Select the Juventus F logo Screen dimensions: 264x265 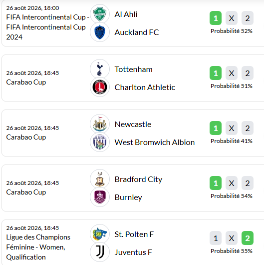coord(100,252)
